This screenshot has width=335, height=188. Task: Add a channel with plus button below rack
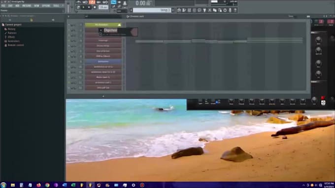coord(103,96)
